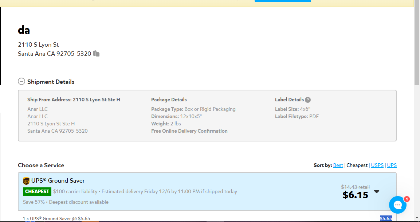Click the $14.43 retail strikethrough price
The height and width of the screenshot is (222, 420).
355,187
